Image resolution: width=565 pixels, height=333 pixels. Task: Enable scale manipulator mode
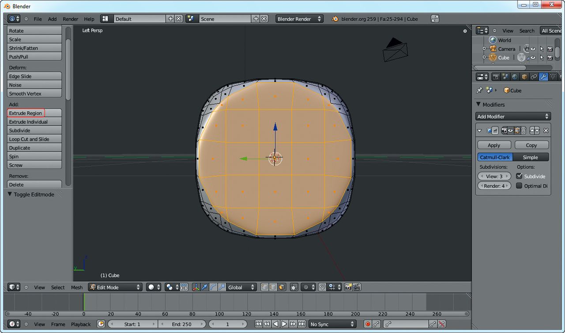[x=222, y=287]
